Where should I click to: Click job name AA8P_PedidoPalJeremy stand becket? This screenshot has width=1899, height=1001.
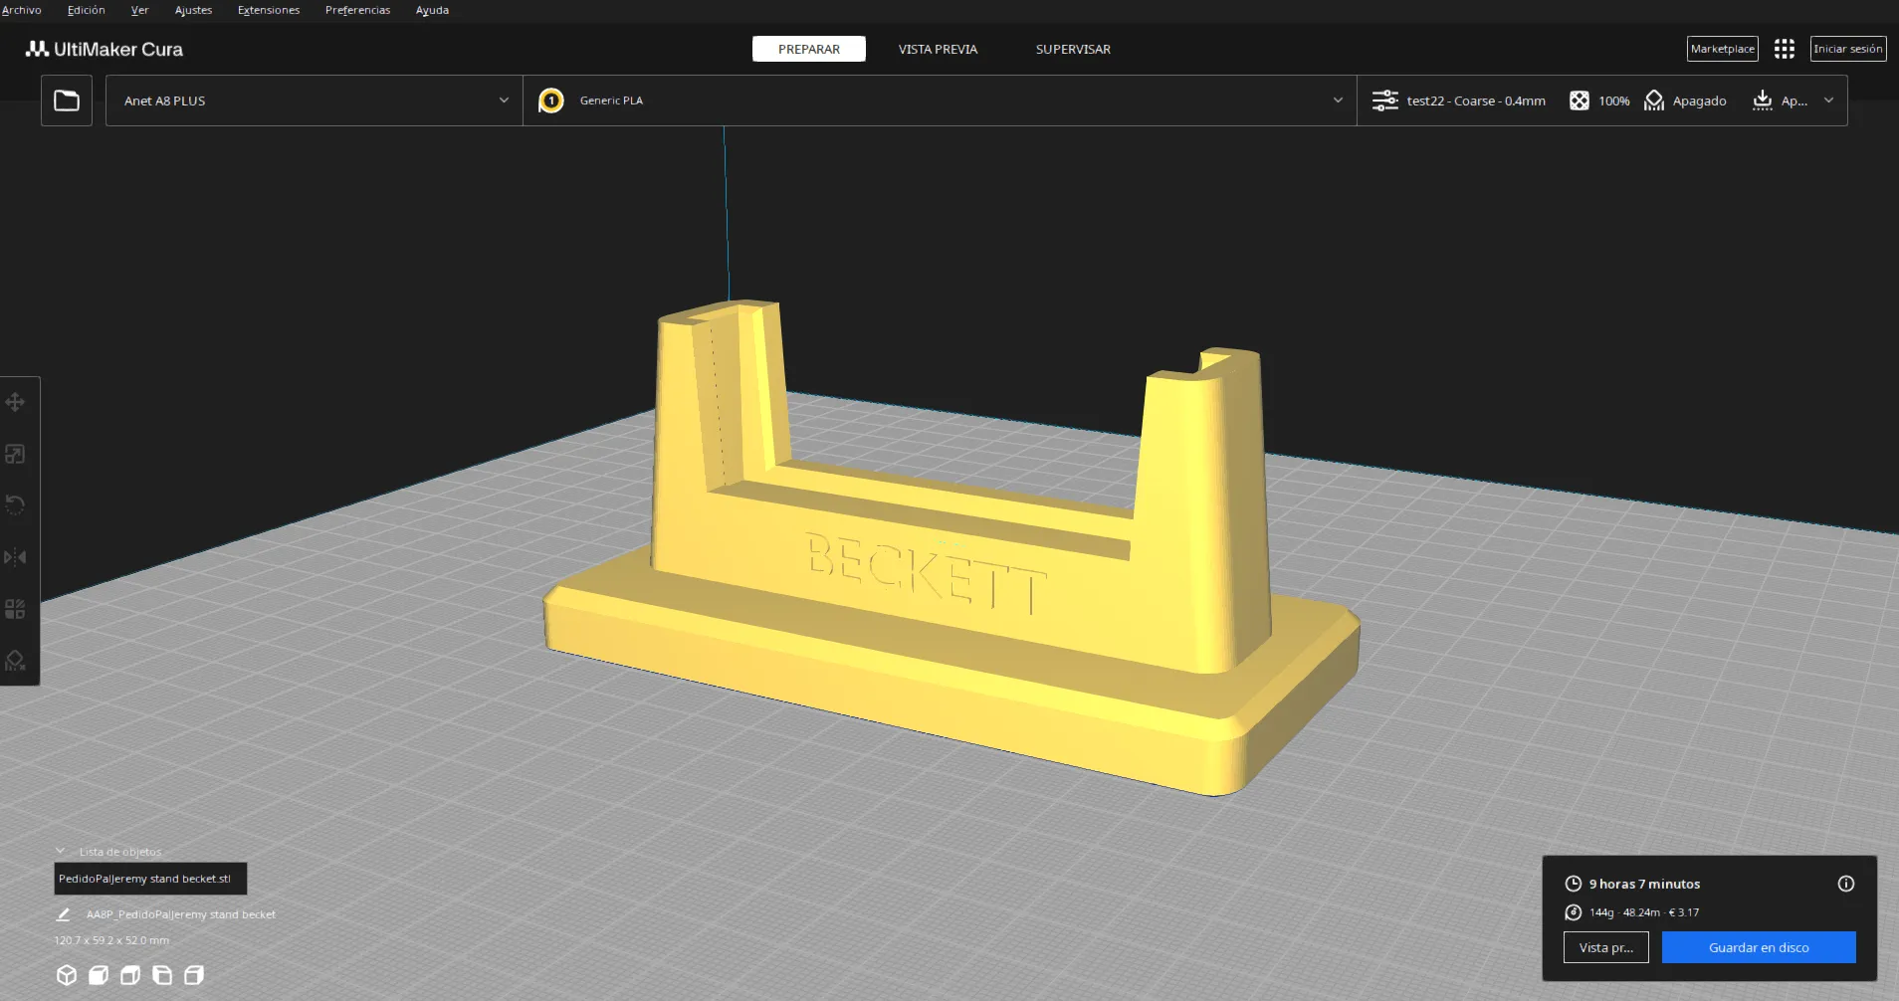coord(181,914)
